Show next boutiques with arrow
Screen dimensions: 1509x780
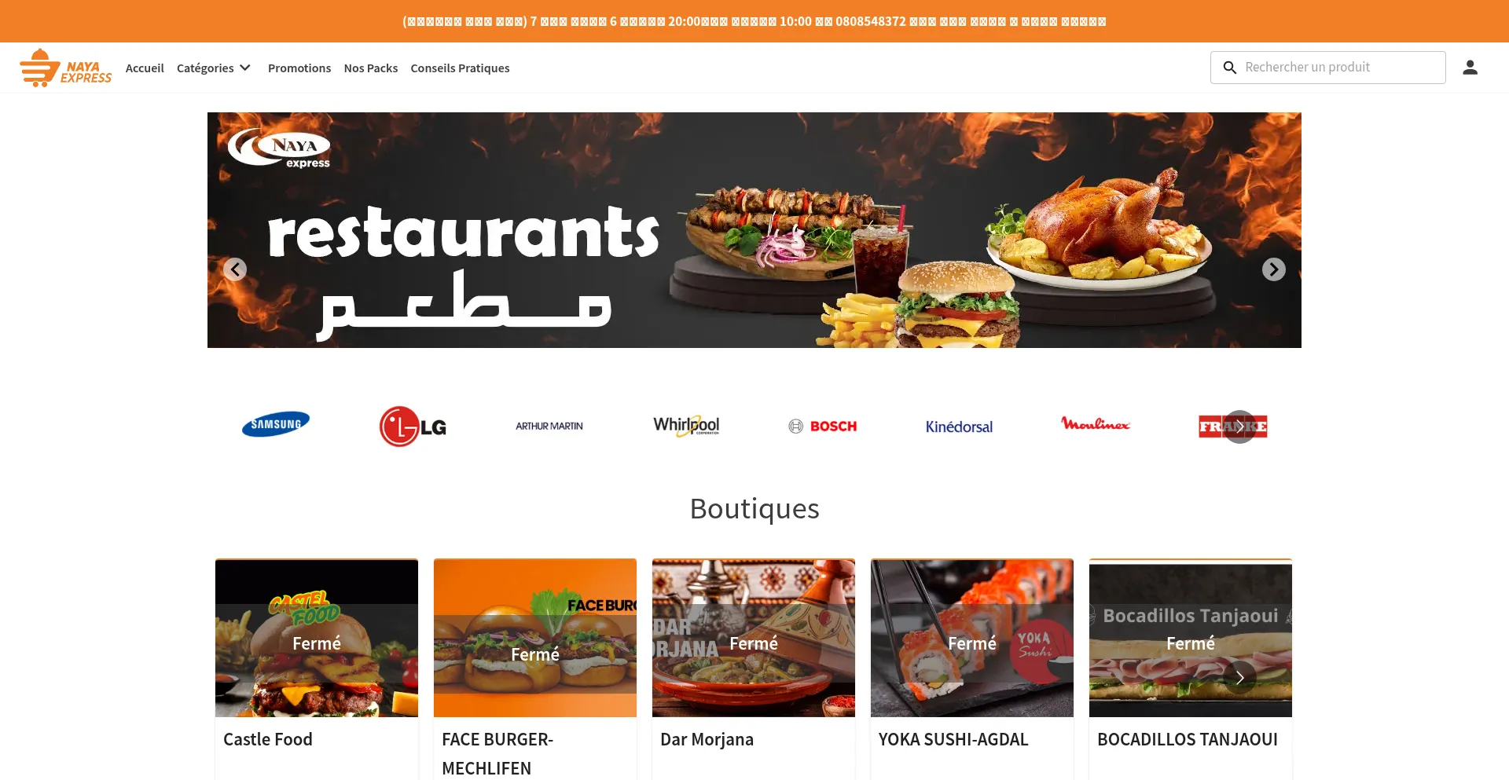coord(1239,677)
